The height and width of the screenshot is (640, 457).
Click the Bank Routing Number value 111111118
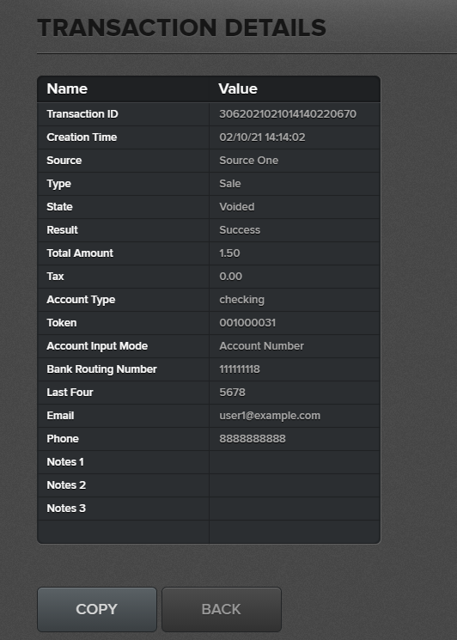point(240,369)
